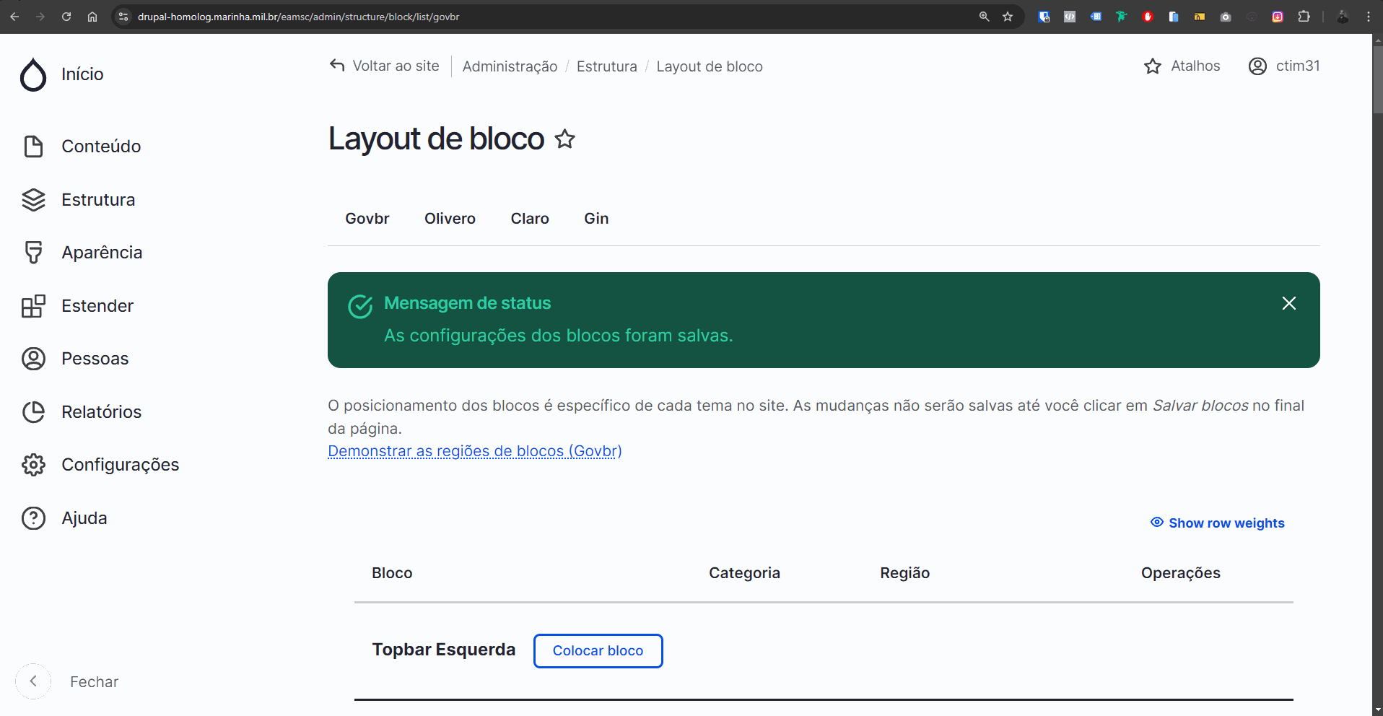
Task: Dismiss the green status message
Action: click(1289, 303)
